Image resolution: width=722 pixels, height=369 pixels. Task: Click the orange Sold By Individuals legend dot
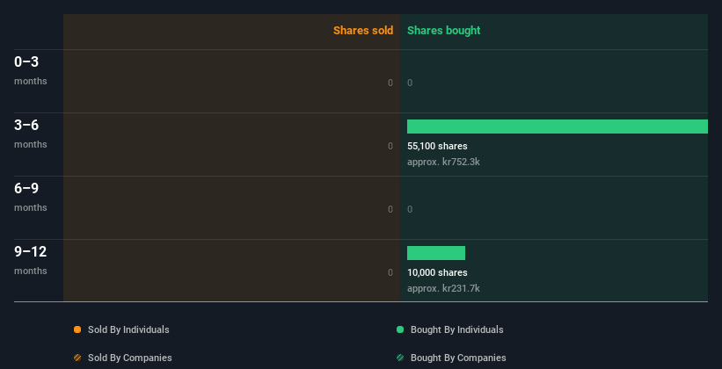pyautogui.click(x=77, y=329)
